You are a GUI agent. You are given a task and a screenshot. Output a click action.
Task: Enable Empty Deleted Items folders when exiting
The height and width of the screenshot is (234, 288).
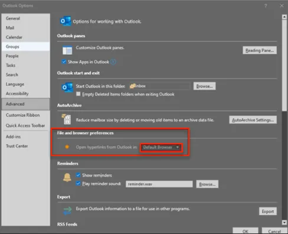pyautogui.click(x=78, y=94)
